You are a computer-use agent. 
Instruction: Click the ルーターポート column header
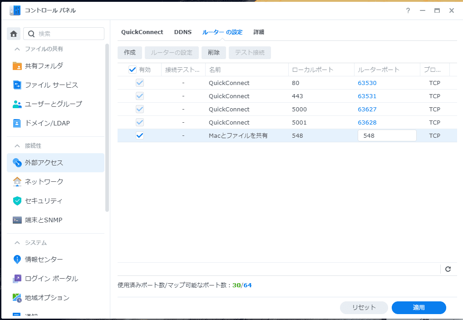[x=387, y=70]
